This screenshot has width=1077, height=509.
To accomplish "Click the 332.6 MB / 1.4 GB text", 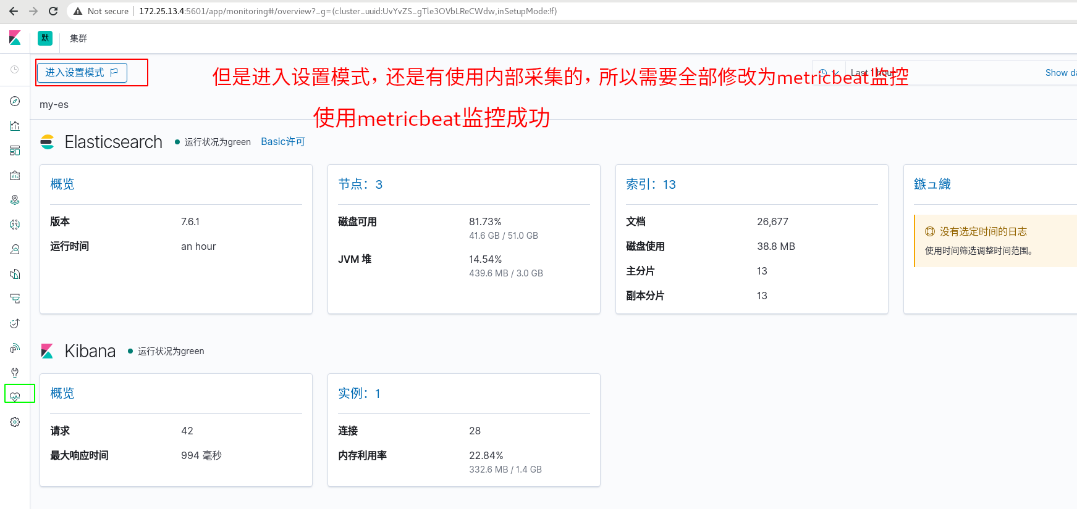I will 505,470.
